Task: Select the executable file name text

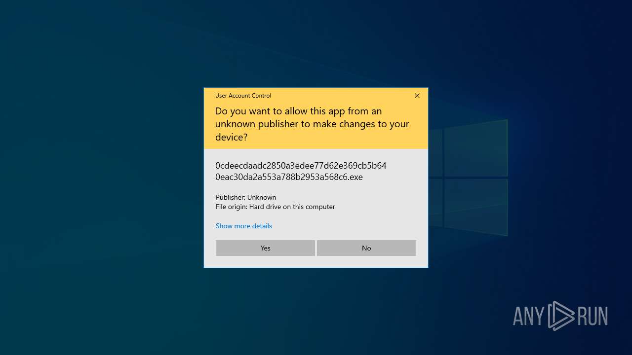Action: pos(301,171)
